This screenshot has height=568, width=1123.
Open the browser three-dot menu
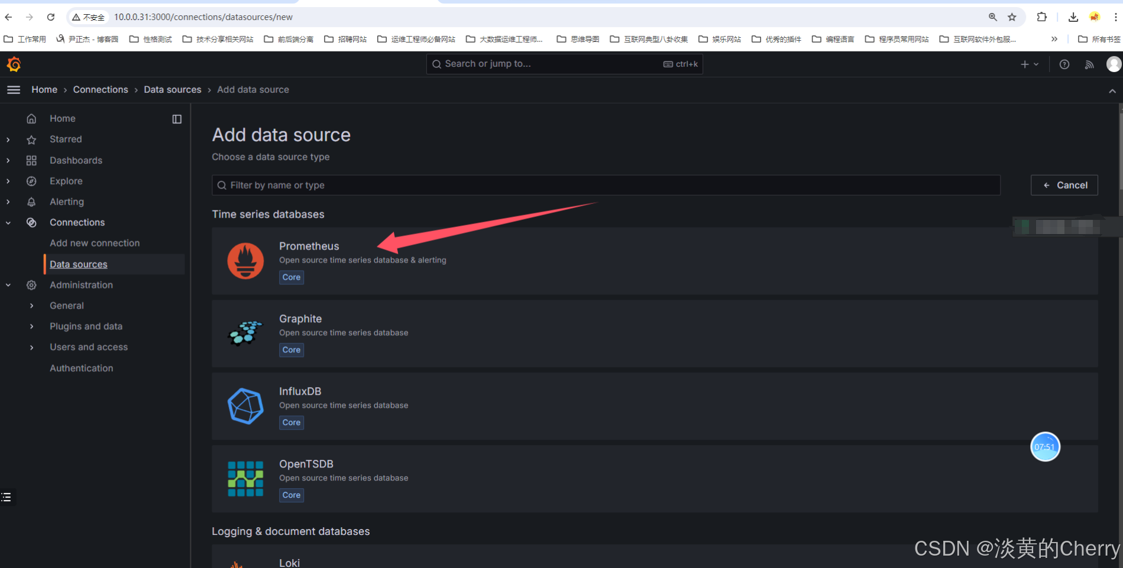[1115, 17]
